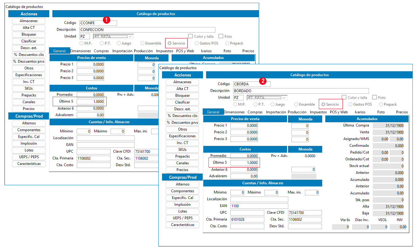Viewport: 418px width, 250px height.
Task: Click Bloquear button in CBORDA window
Action: (182, 96)
